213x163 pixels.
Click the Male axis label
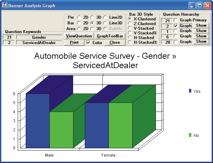(49, 155)
